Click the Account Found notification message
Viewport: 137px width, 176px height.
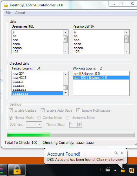point(85,160)
